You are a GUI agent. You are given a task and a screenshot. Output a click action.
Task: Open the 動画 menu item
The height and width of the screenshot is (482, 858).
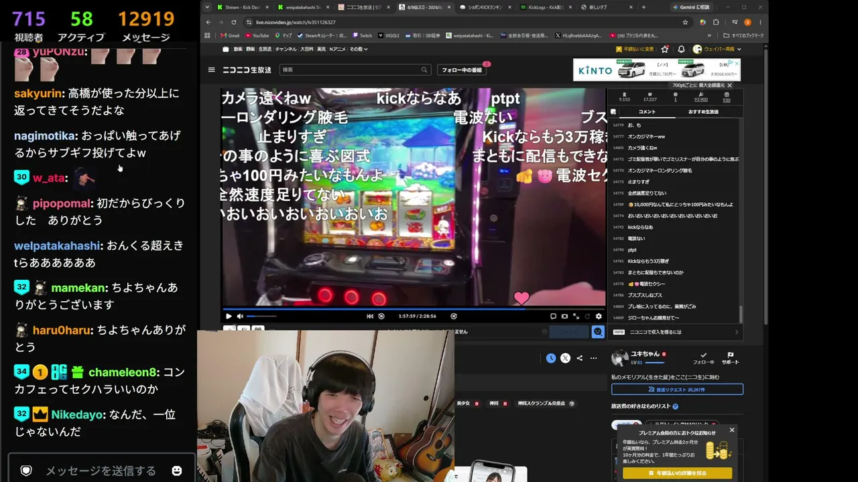238,49
